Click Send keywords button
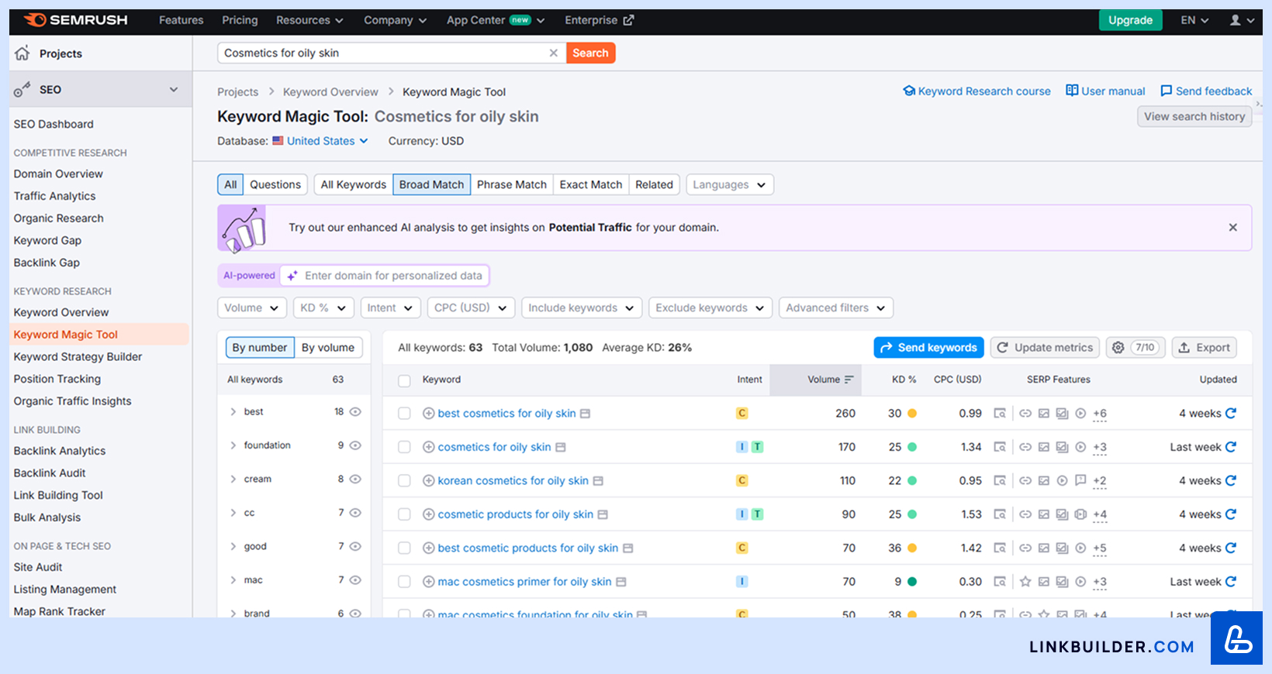The image size is (1272, 674). [928, 348]
